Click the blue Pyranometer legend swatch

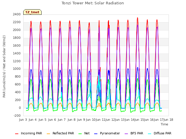point(96,134)
